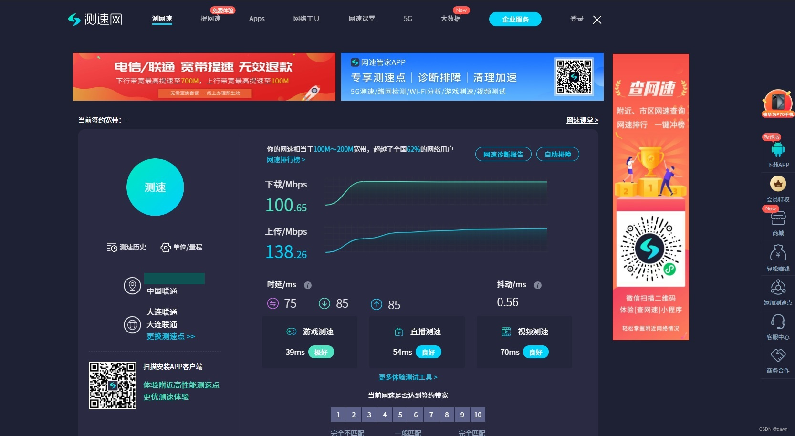The image size is (795, 436).
Task: Click the 直播测速 live icon
Action: click(x=399, y=332)
